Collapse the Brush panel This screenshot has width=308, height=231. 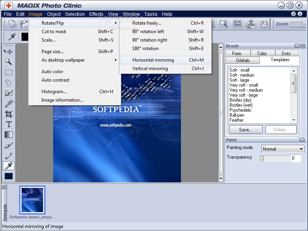297,46
